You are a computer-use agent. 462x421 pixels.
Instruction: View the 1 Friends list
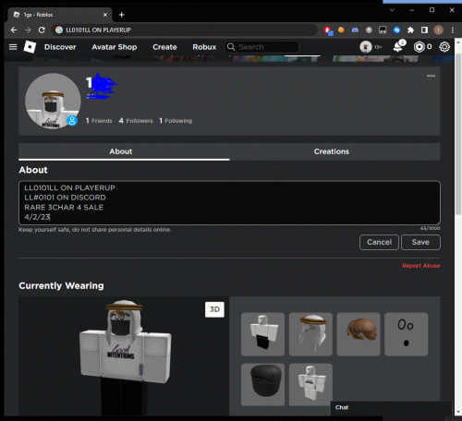[x=99, y=121]
